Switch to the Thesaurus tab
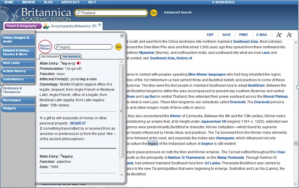 pyautogui.click(x=71, y=57)
